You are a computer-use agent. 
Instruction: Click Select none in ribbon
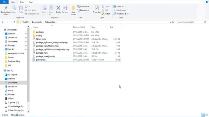tap(120, 10)
